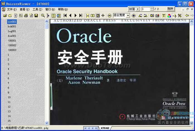Select fow001 in the page list

coord(12,36)
